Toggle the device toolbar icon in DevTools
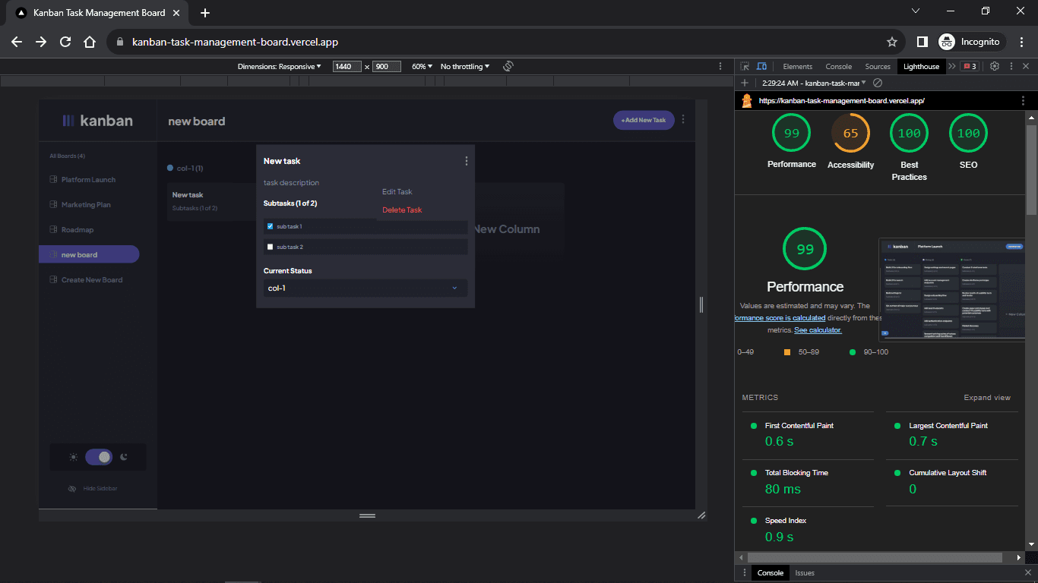This screenshot has height=583, width=1038. (762, 67)
